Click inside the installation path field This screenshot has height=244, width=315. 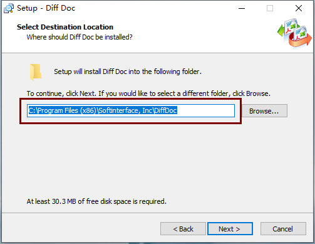pyautogui.click(x=131, y=110)
